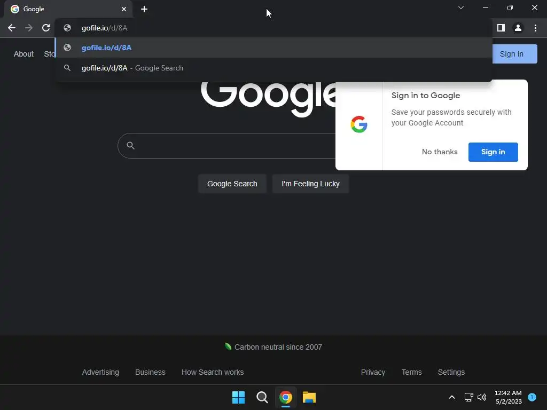Image resolution: width=547 pixels, height=410 pixels.
Task: Click the Google Search button
Action: [x=232, y=184]
